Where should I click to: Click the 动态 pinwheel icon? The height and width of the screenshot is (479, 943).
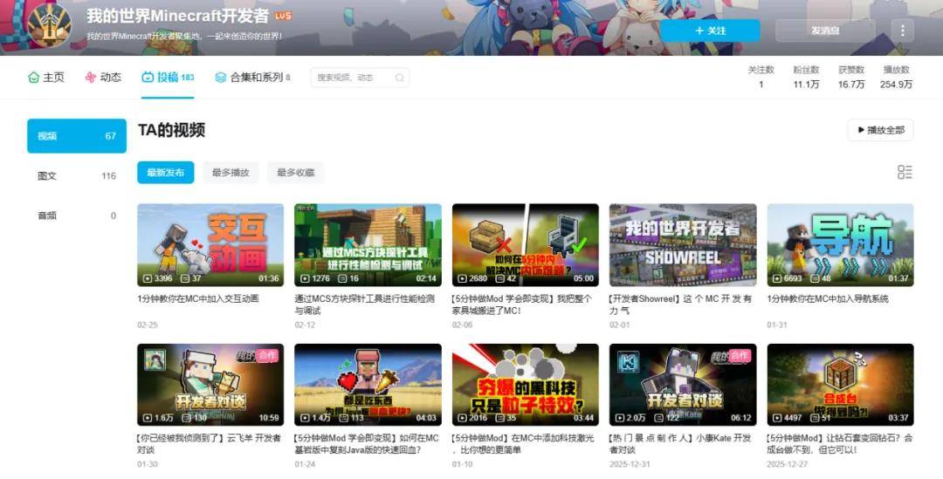point(90,78)
